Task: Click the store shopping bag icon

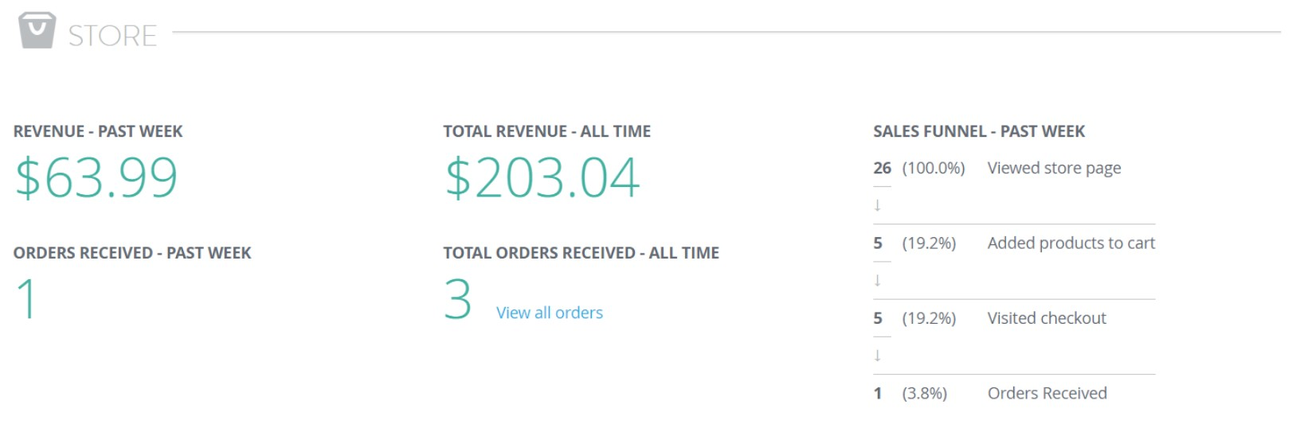Action: pos(37,31)
